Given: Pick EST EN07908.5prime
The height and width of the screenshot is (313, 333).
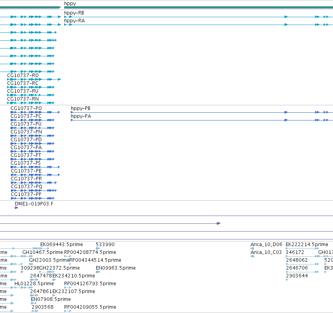Looking at the screenshot, I should (x=51, y=299).
